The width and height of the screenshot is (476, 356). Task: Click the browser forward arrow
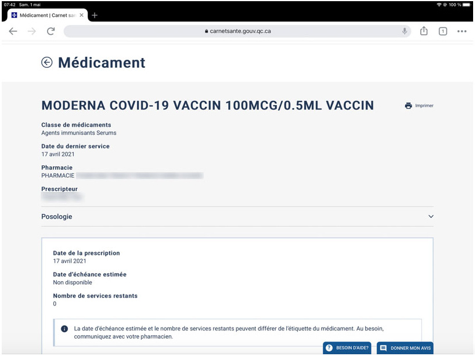[31, 31]
